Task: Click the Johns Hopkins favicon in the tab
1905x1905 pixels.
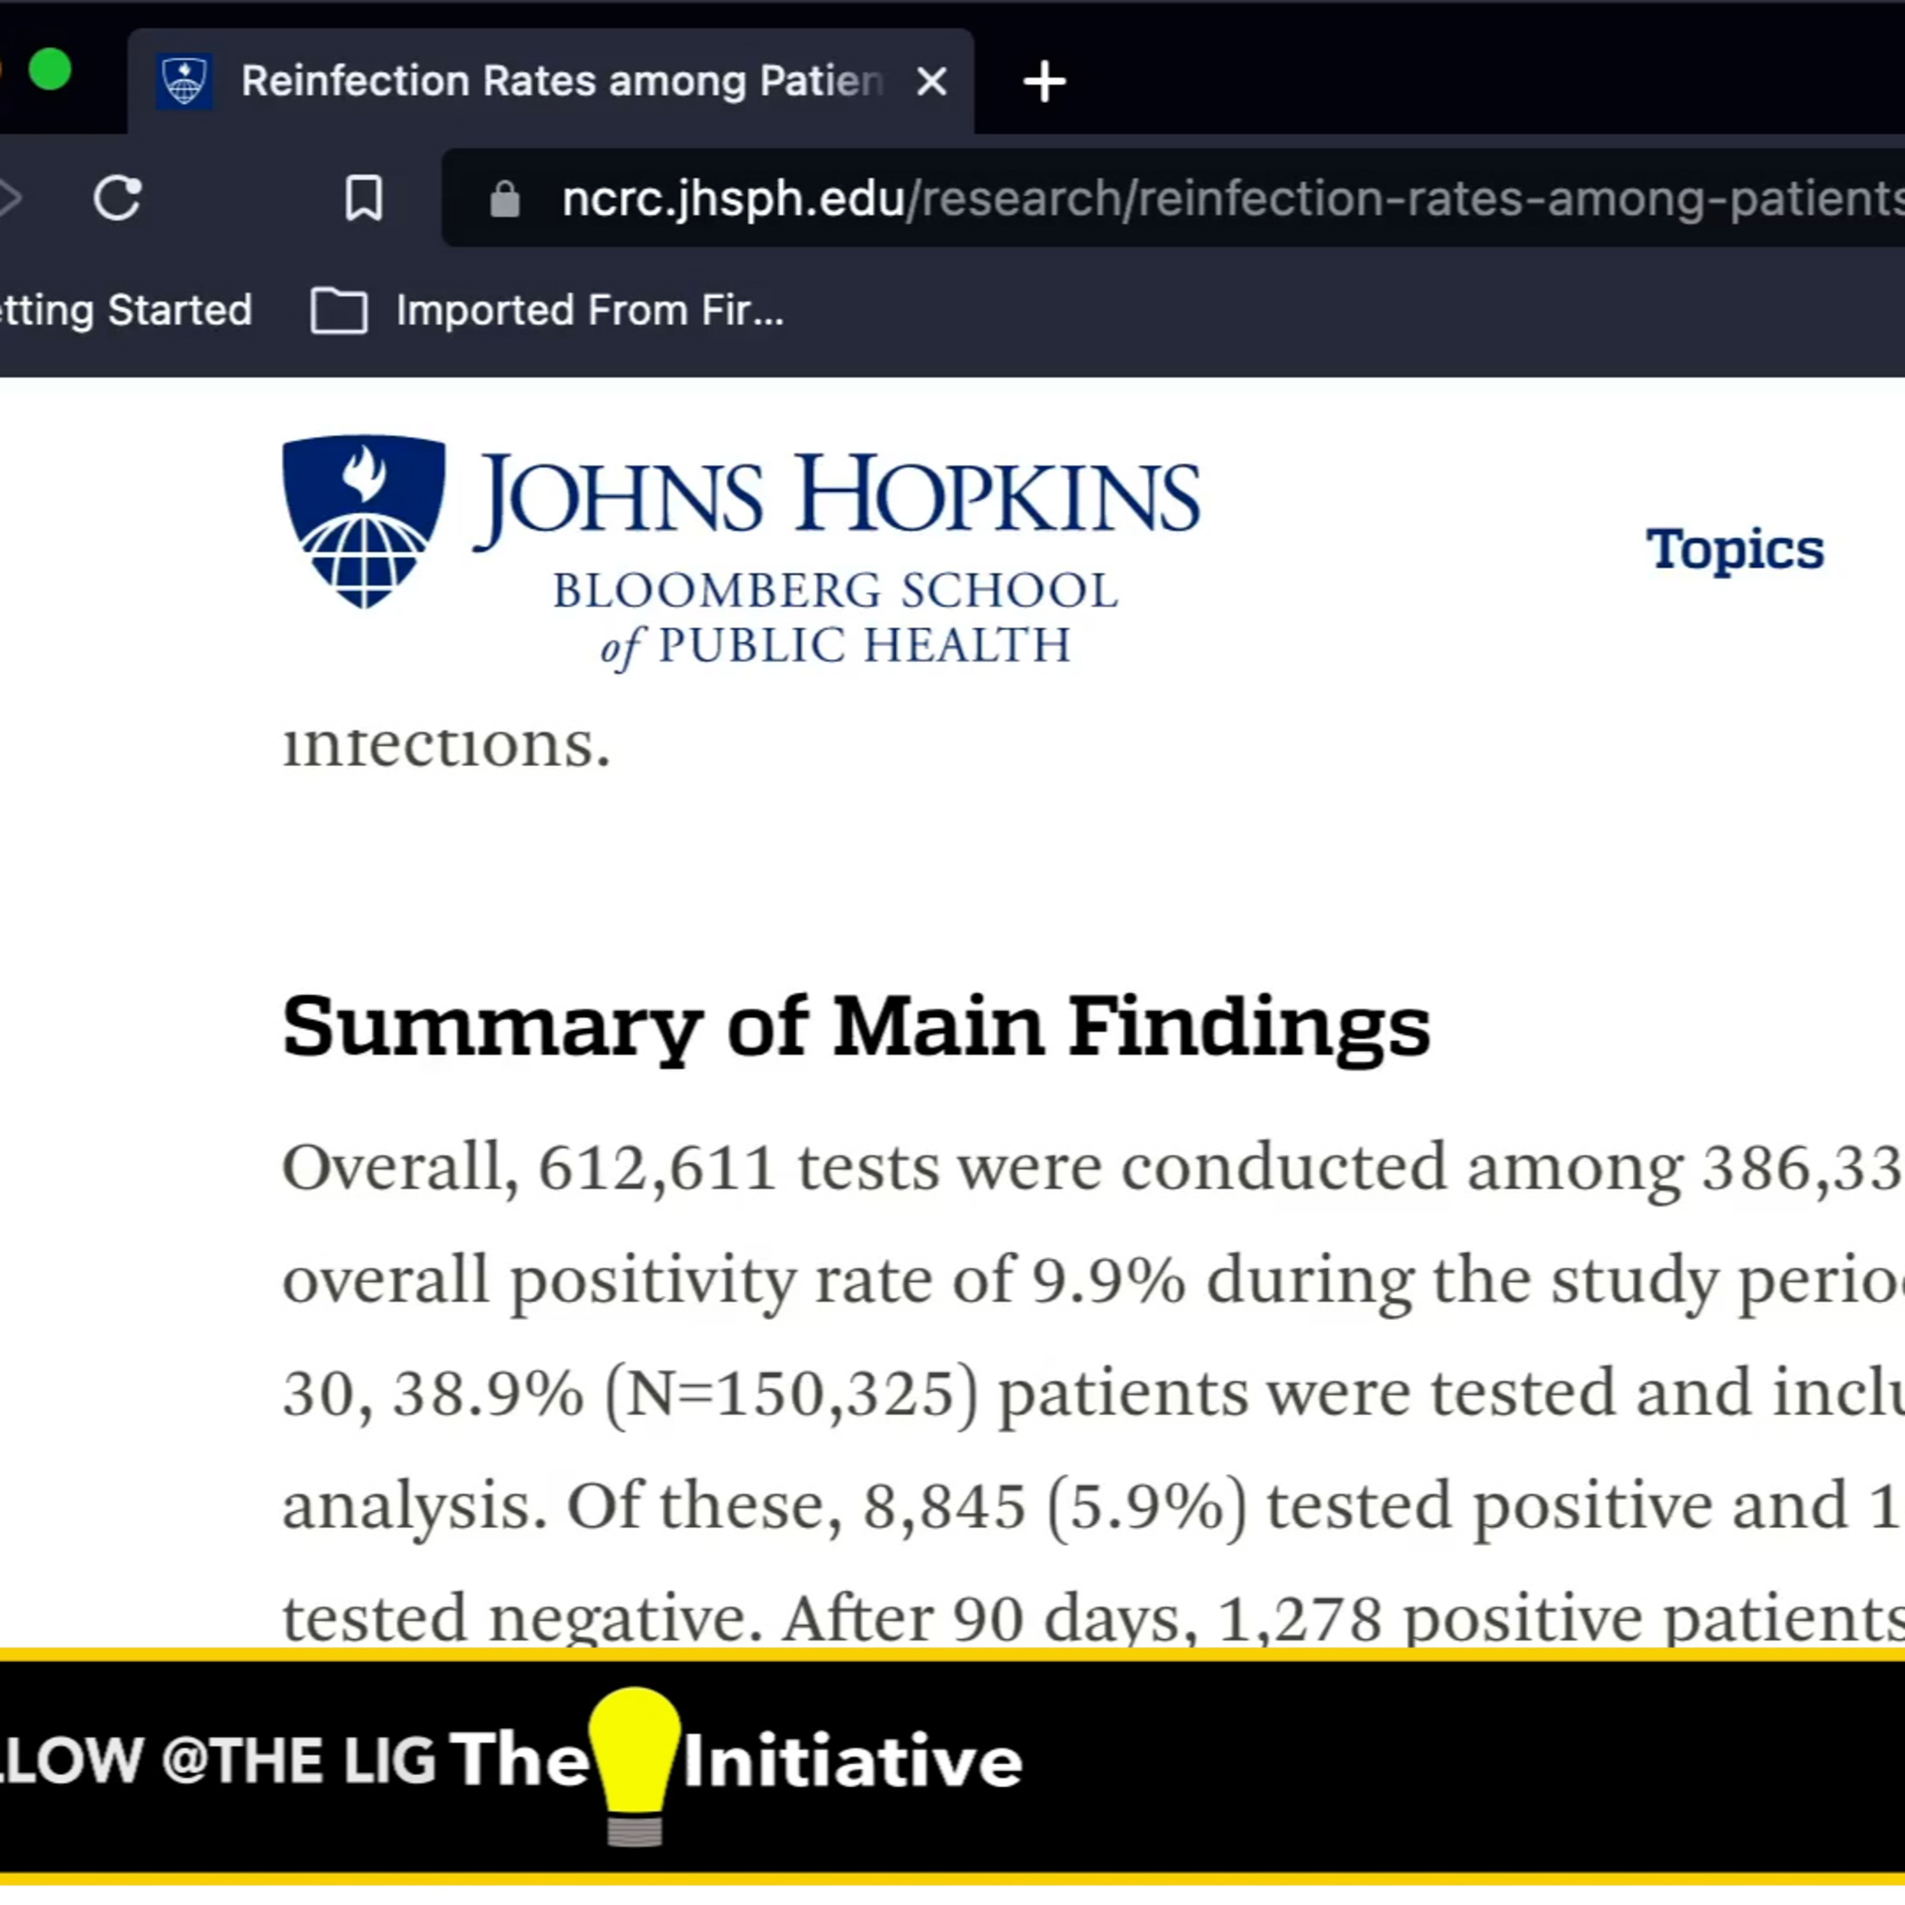Action: [x=184, y=81]
